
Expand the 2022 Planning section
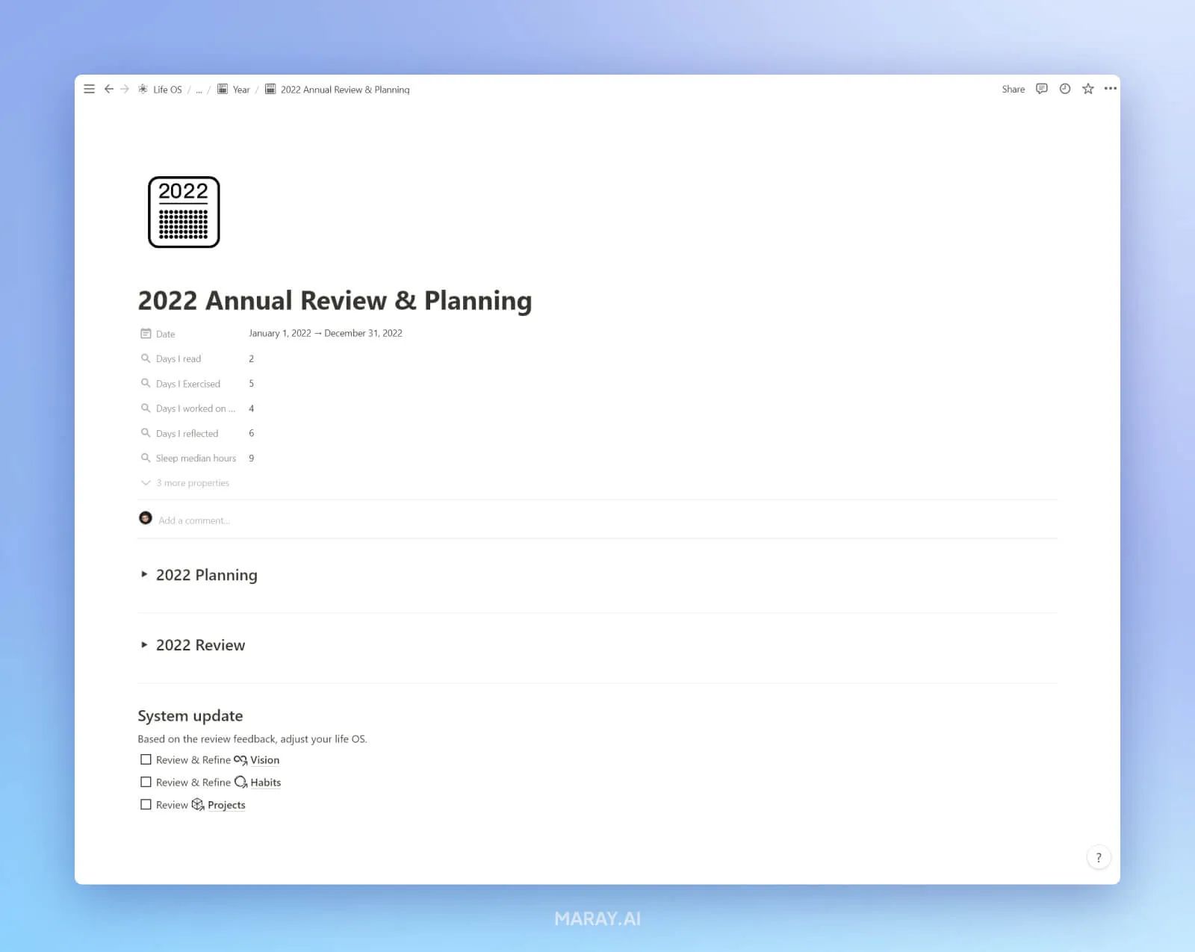(x=143, y=574)
